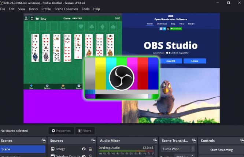Screen dimensions: 244x157
Task: Click the Twitter icon on the OBS site
Action: tap(164, 29)
